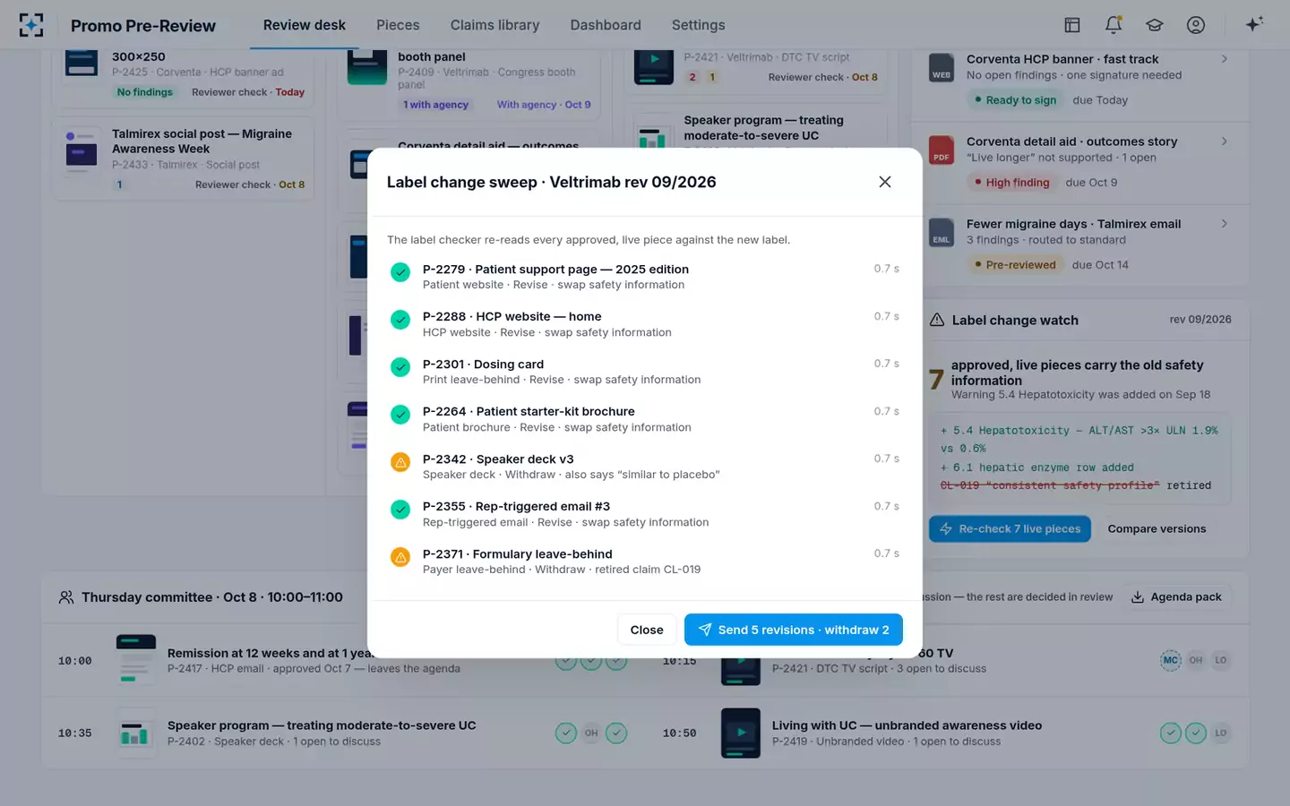Open the Dashboard tab
The height and width of the screenshot is (806, 1290).
606,25
